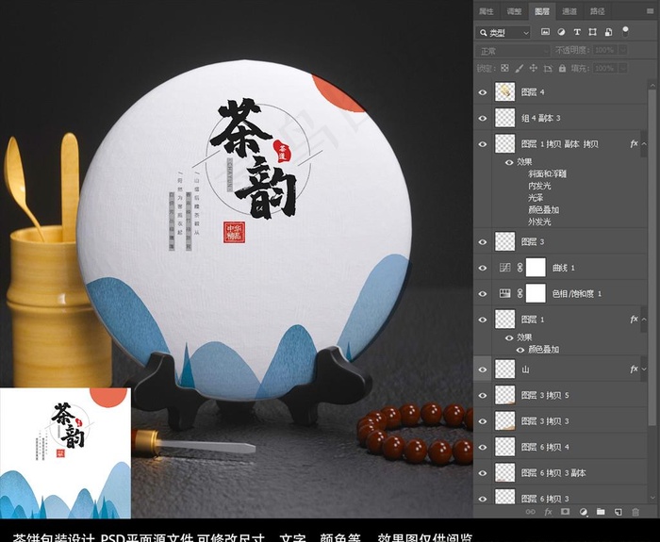
Task: Click delete layer trash icon
Action: tap(635, 512)
